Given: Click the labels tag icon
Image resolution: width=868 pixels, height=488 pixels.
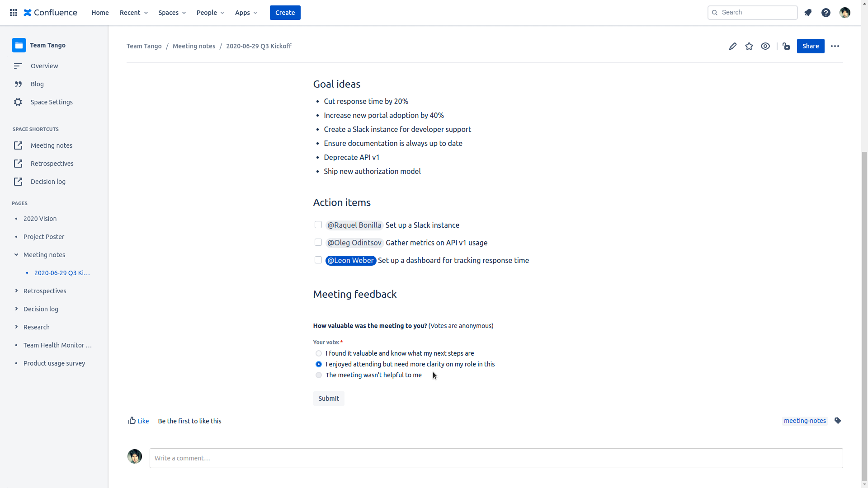Looking at the screenshot, I should 838,421.
